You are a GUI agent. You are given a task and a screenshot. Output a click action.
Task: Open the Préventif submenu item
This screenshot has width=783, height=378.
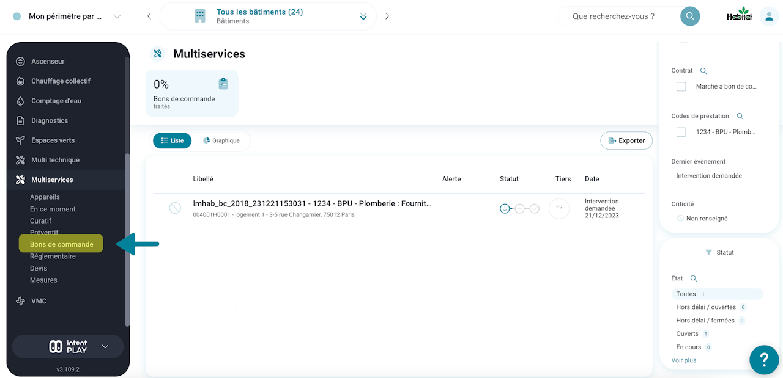(44, 233)
